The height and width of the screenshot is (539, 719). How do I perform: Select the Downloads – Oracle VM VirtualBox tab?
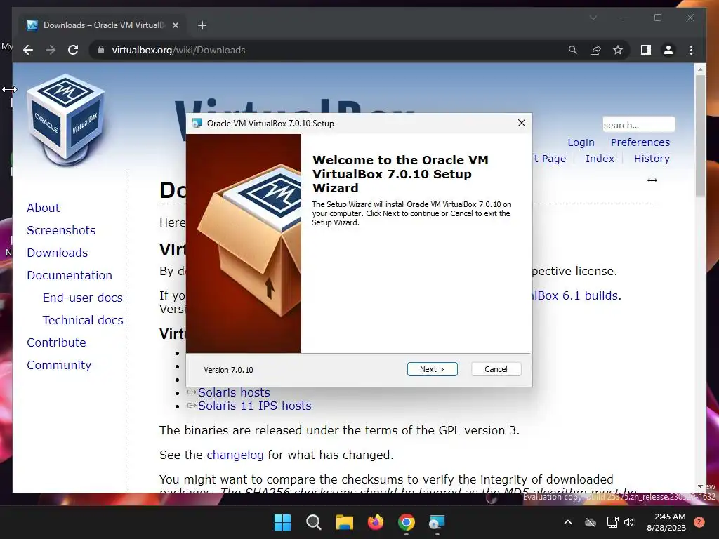pyautogui.click(x=103, y=25)
